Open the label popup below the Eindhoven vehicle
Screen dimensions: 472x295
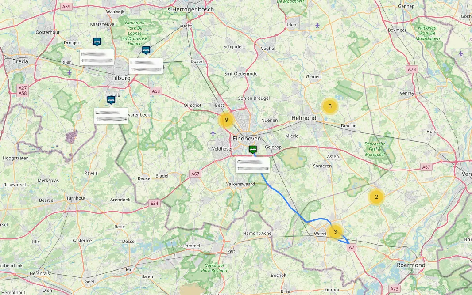[x=252, y=165]
